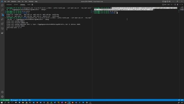Open the Explorer view in activity bar
184x104 pixels.
point(2,5)
